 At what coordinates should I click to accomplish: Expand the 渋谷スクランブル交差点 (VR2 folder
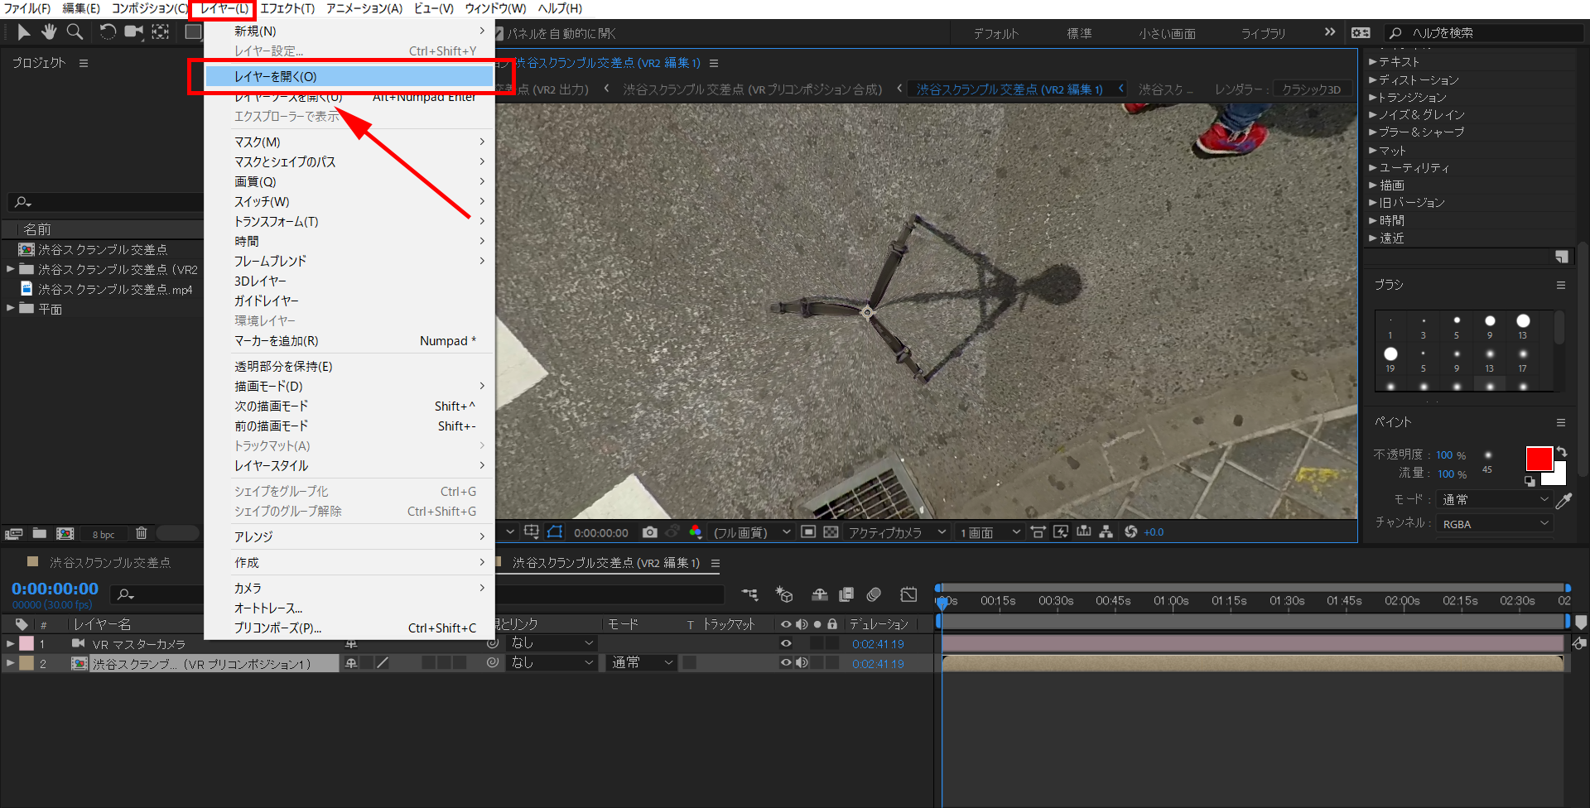point(11,269)
